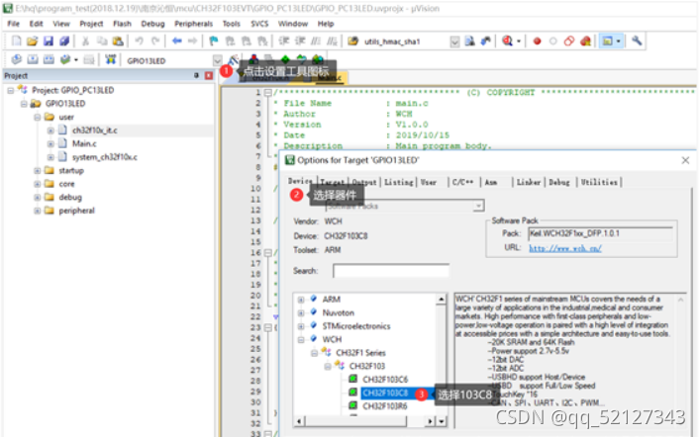Start the debug session magnifier icon
Image resolution: width=700 pixels, height=438 pixels.
[507, 42]
